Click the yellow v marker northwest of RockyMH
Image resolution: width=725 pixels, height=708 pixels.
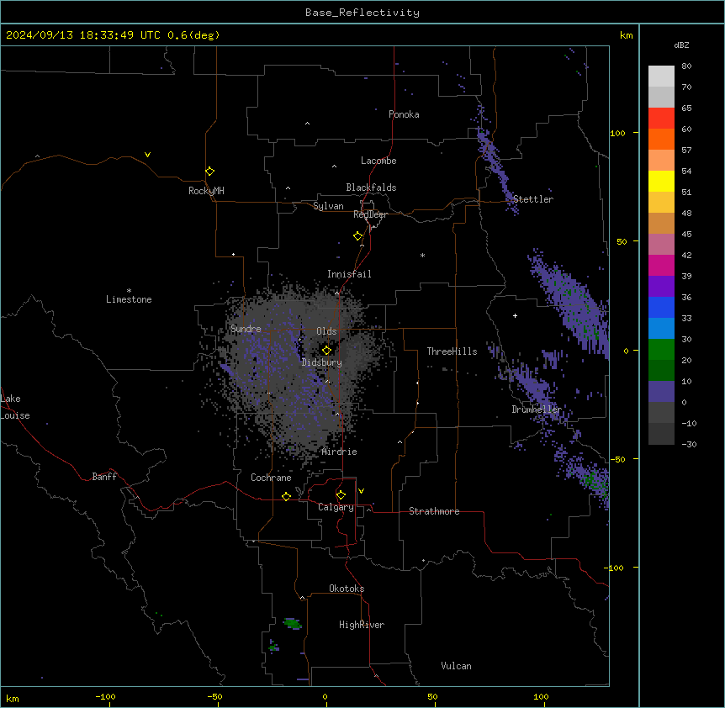[x=147, y=155]
